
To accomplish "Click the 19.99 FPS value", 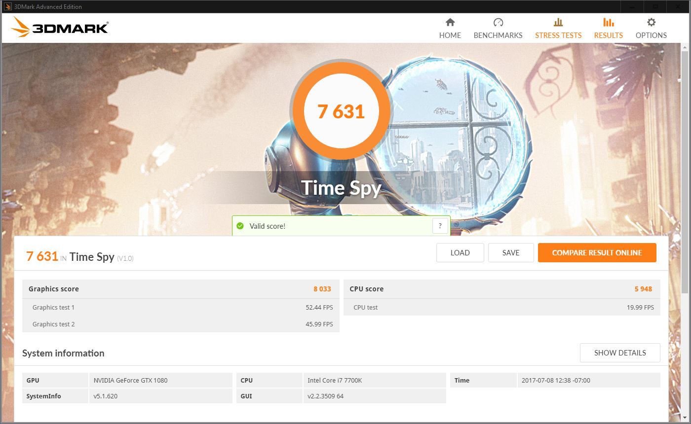I will [640, 307].
